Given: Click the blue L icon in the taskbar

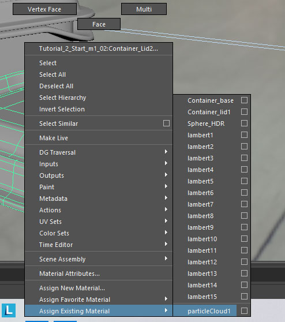Looking at the screenshot, I should pos(9,310).
